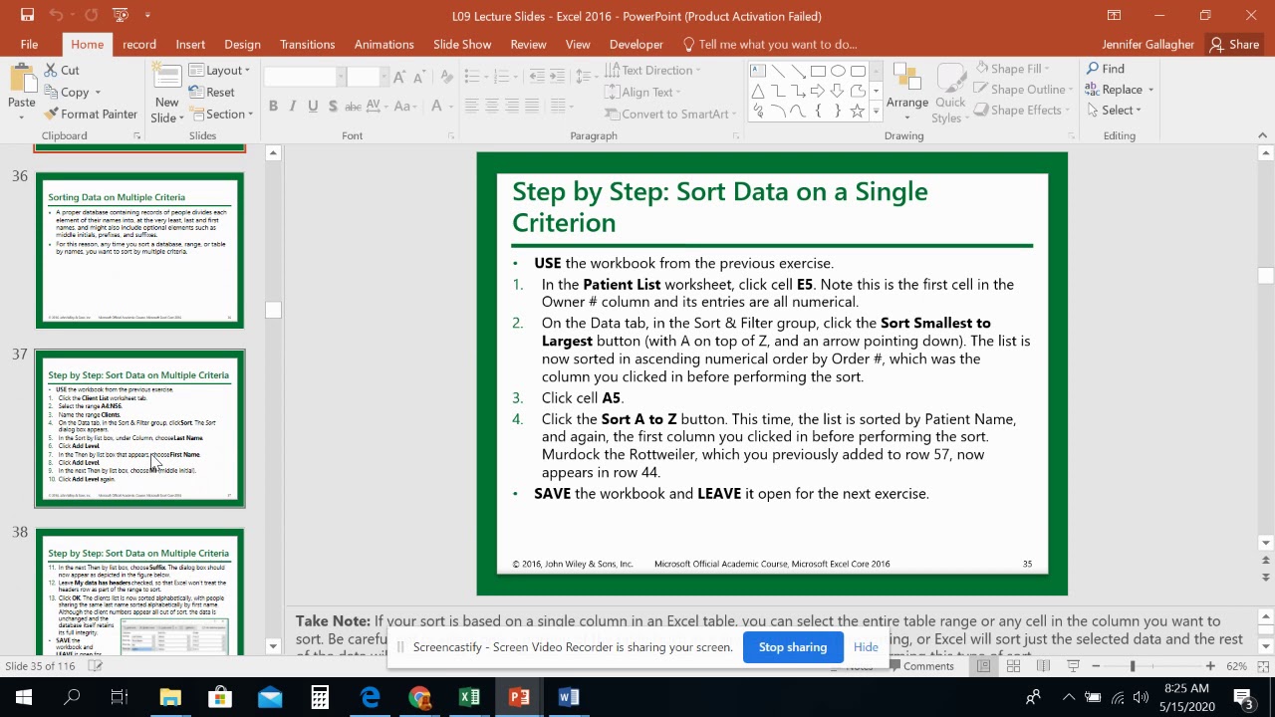Select the Rectangle shape in gallery
Screen dimensions: 1275x717
(818, 71)
